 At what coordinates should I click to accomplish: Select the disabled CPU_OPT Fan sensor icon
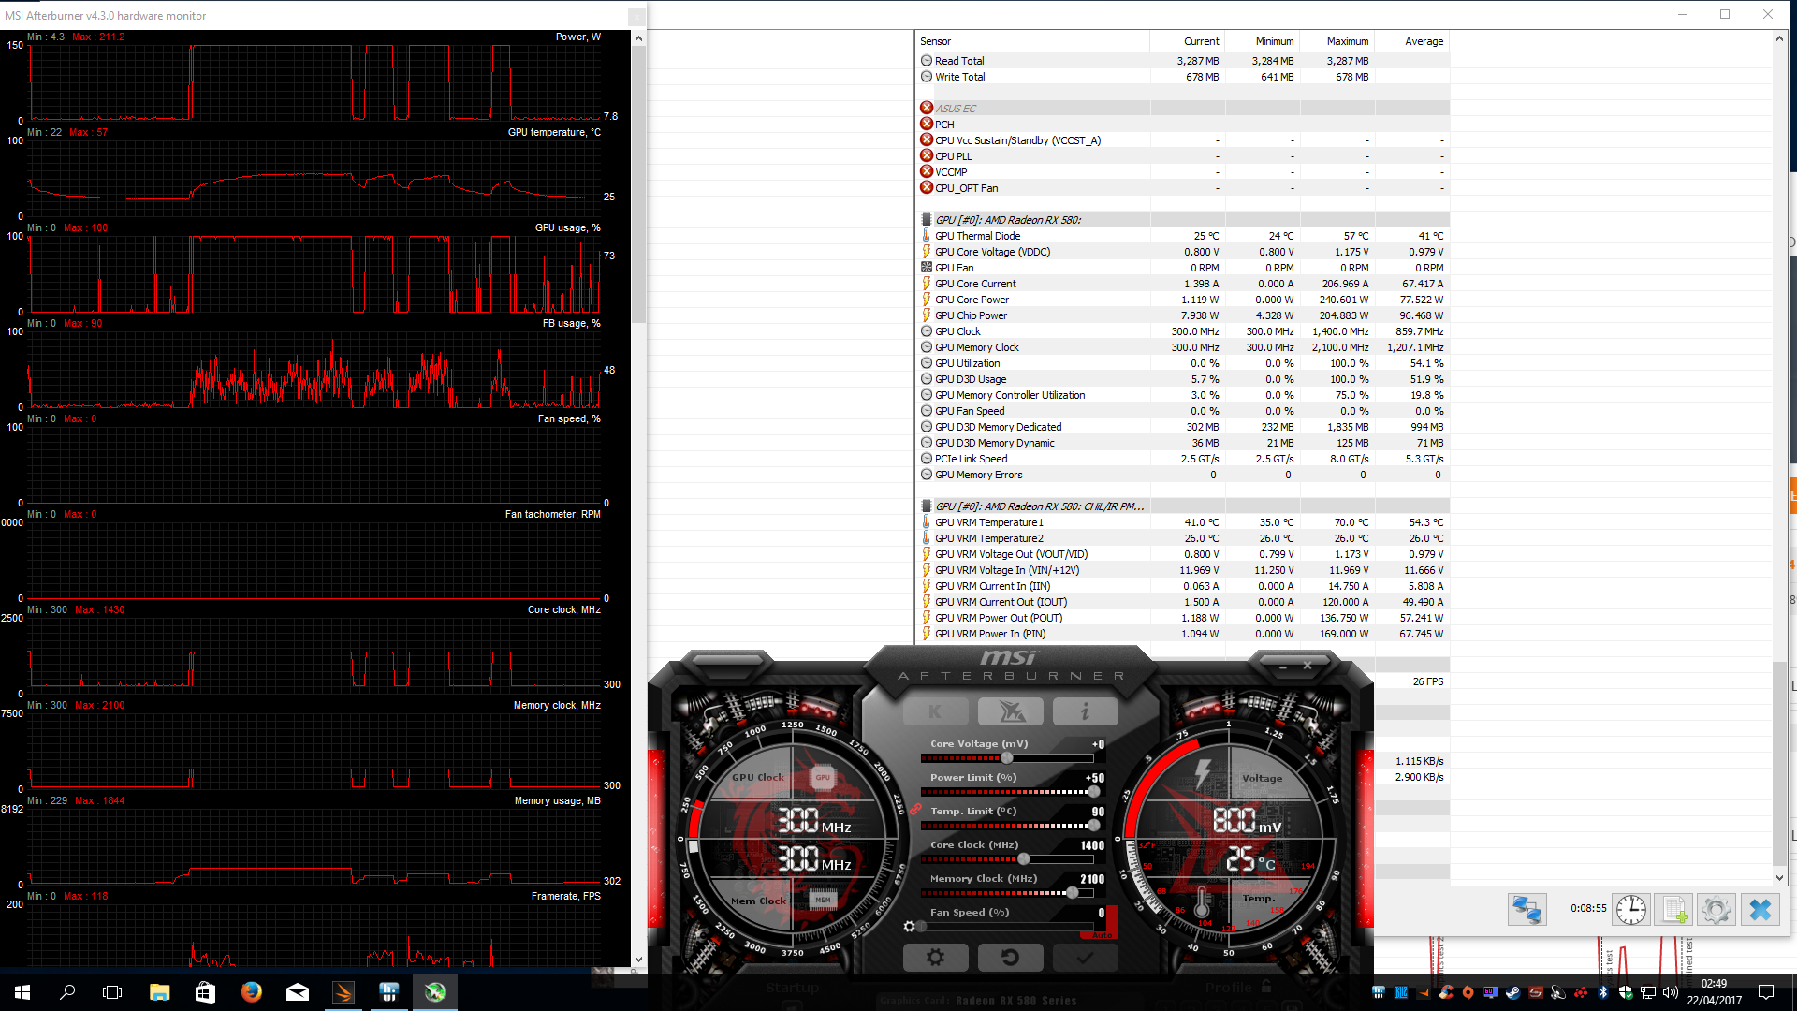(x=927, y=187)
